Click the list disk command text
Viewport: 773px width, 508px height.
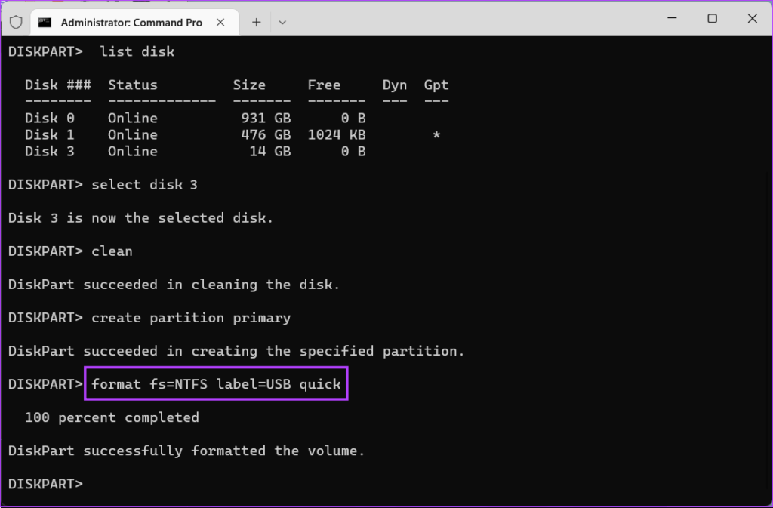137,51
